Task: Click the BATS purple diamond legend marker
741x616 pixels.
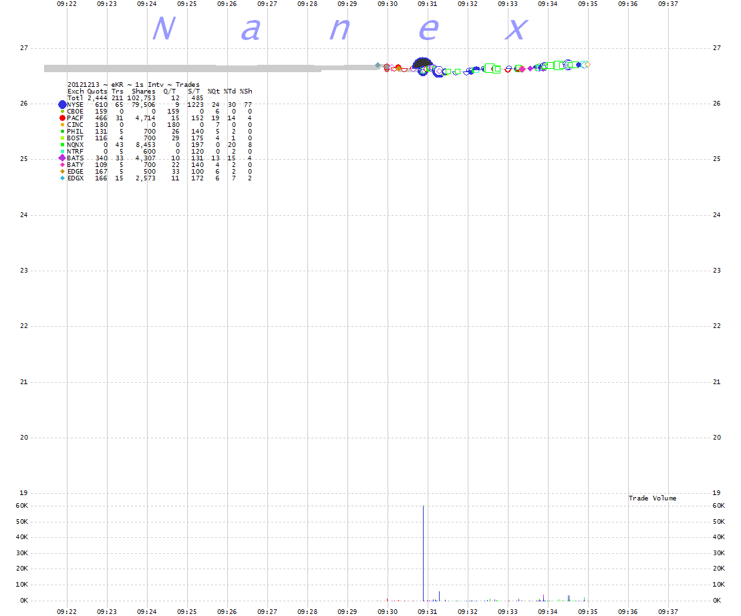Action: point(62,158)
